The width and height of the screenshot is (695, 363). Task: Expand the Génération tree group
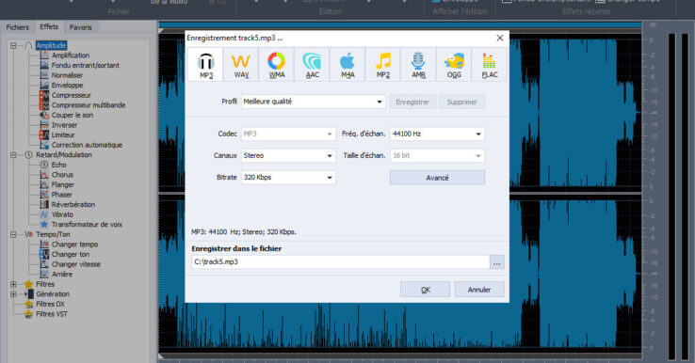tap(13, 294)
